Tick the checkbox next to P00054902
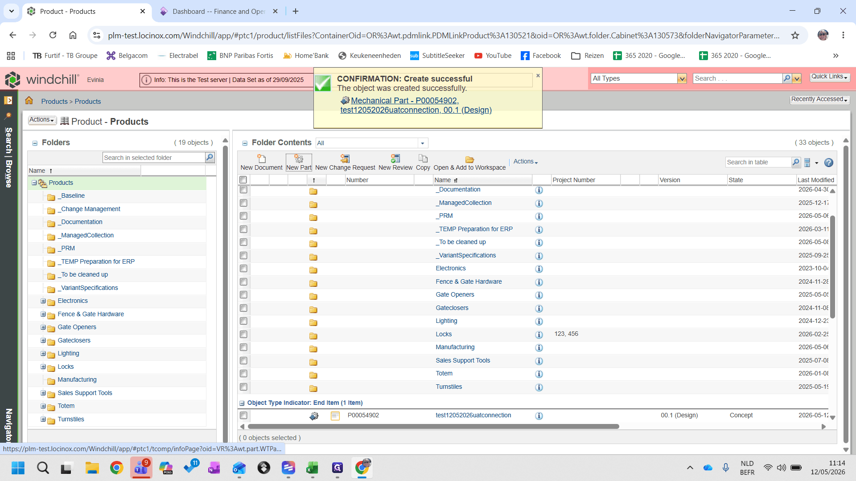Image resolution: width=856 pixels, height=481 pixels. coord(243,416)
